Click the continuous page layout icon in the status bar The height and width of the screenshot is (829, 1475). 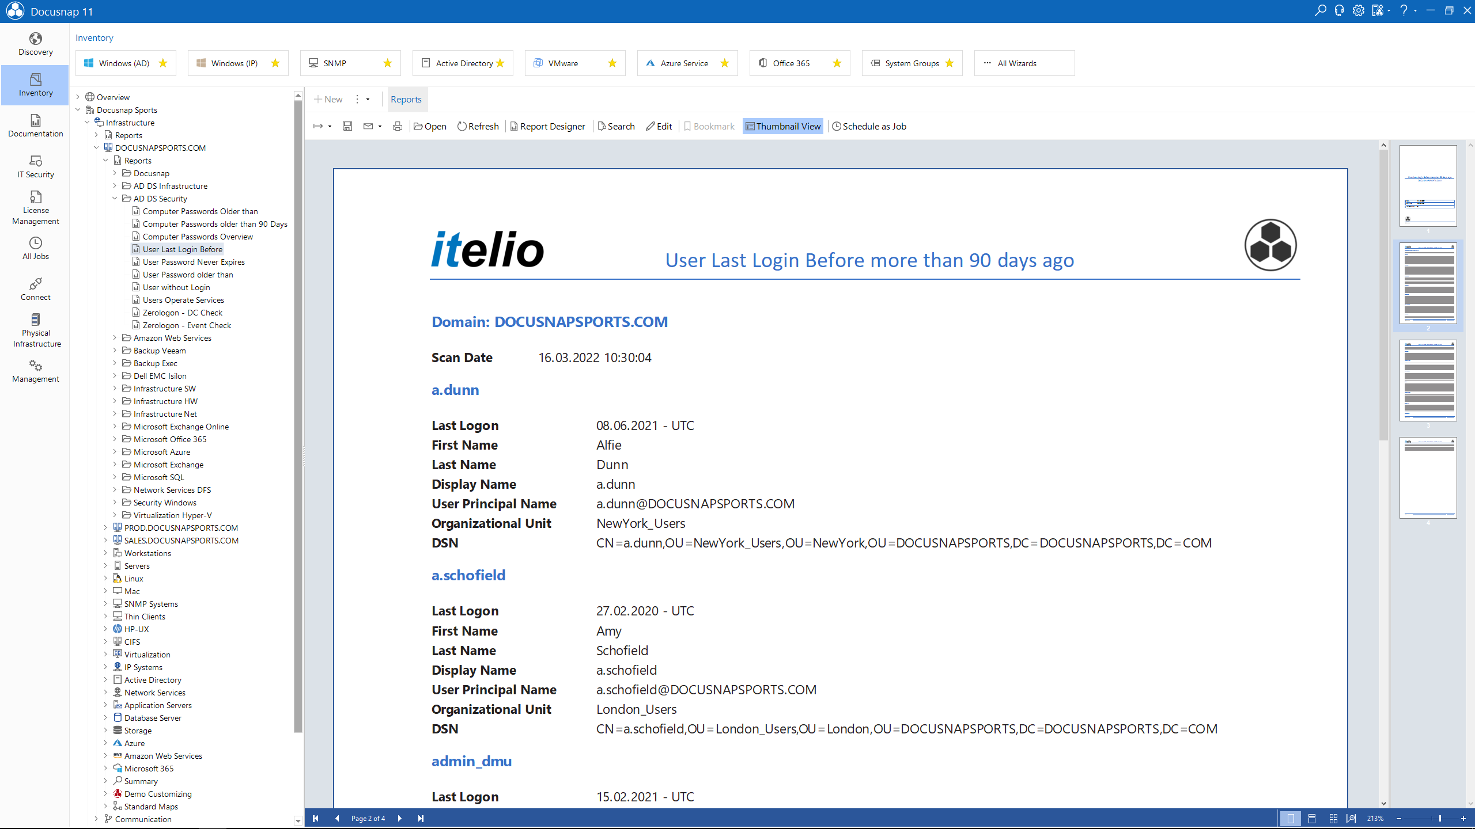tap(1312, 818)
